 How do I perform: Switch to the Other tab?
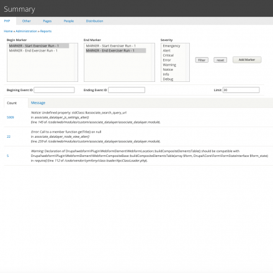(27, 21)
